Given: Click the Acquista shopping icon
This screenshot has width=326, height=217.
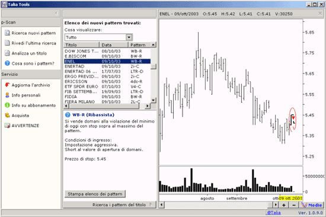Looking at the screenshot, I should pos(7,115).
